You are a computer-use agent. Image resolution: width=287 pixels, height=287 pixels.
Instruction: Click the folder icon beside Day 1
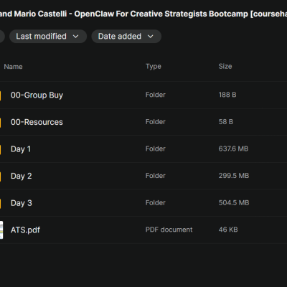point(1,149)
